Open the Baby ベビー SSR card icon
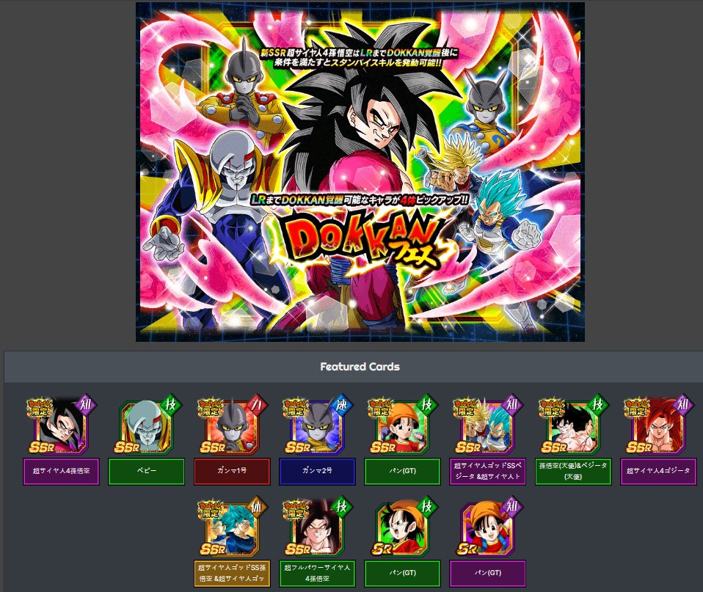Image resolution: width=703 pixels, height=592 pixels. click(147, 425)
